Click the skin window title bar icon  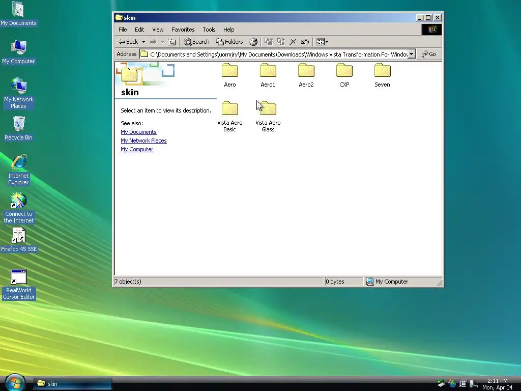click(x=119, y=18)
